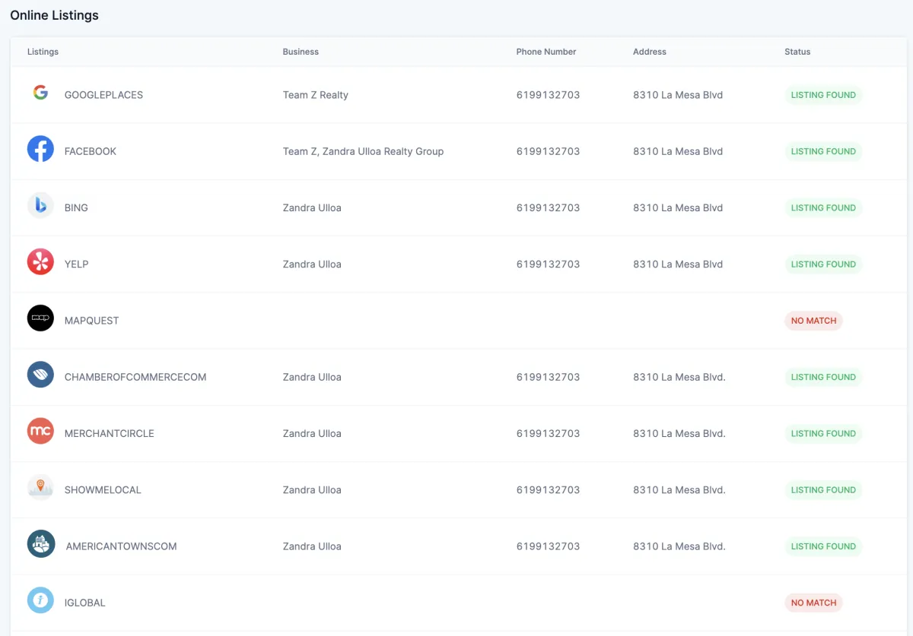Click the Google Places address cell
Image resolution: width=913 pixels, height=636 pixels.
click(x=678, y=95)
